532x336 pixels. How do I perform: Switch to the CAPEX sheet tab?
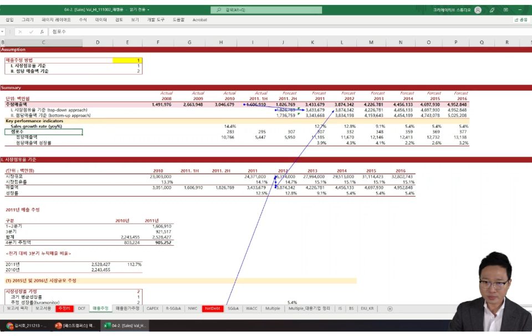click(x=152, y=308)
